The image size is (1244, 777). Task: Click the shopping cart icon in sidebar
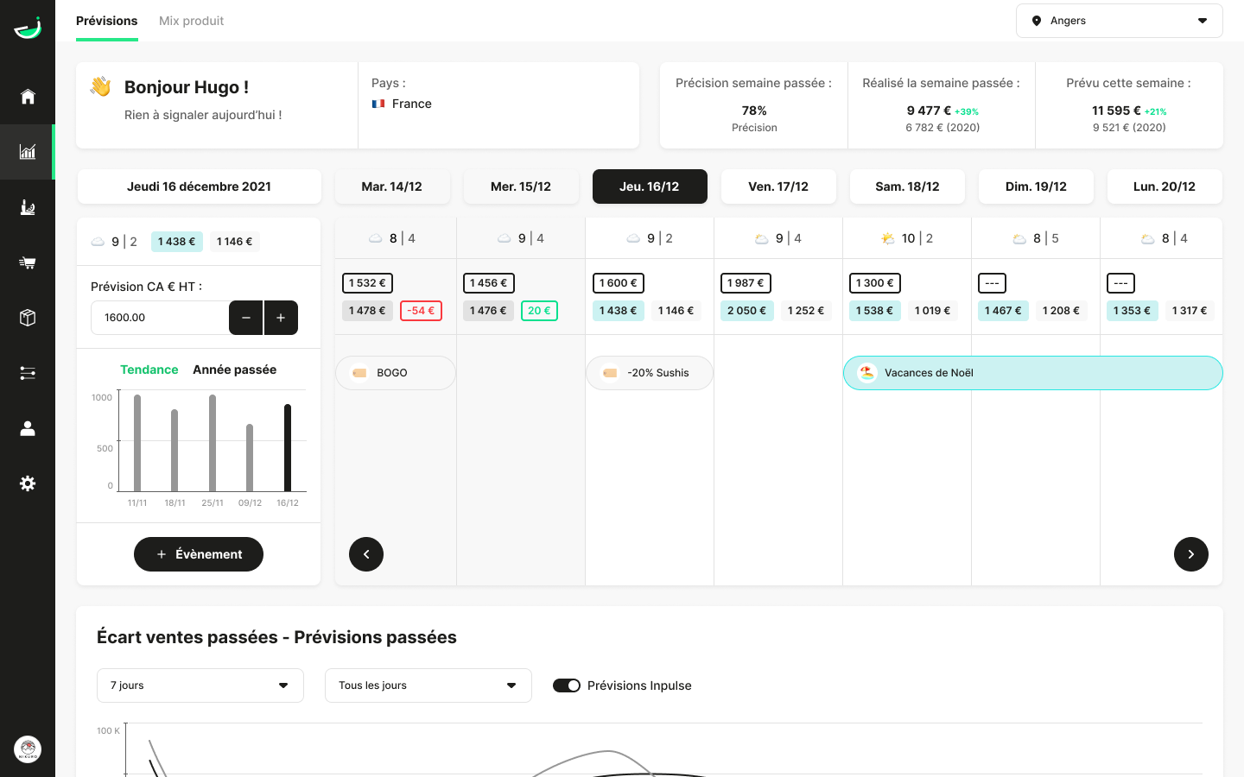28,262
